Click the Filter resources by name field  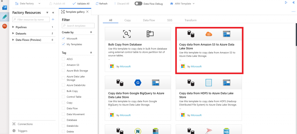coord(31,19)
